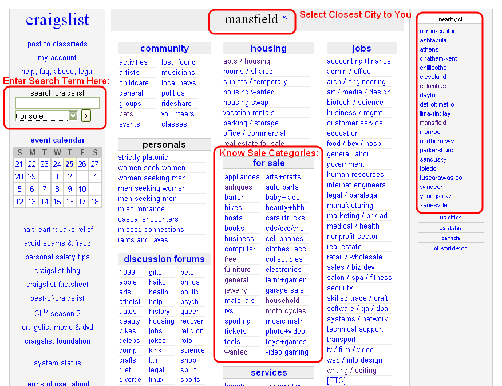502x386 pixels.
Task: Open appliances for sale
Action: (x=242, y=177)
